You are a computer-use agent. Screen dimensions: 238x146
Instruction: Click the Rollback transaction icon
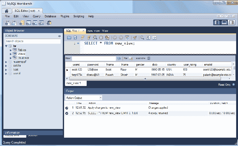pyautogui.click(x=121, y=38)
